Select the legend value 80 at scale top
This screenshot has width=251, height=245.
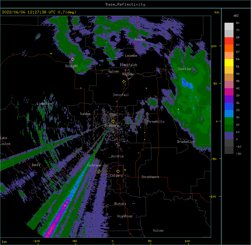[x=238, y=23]
